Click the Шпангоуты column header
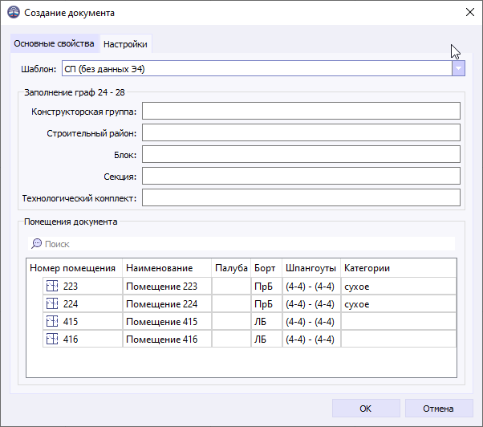483x427 pixels. (311, 268)
